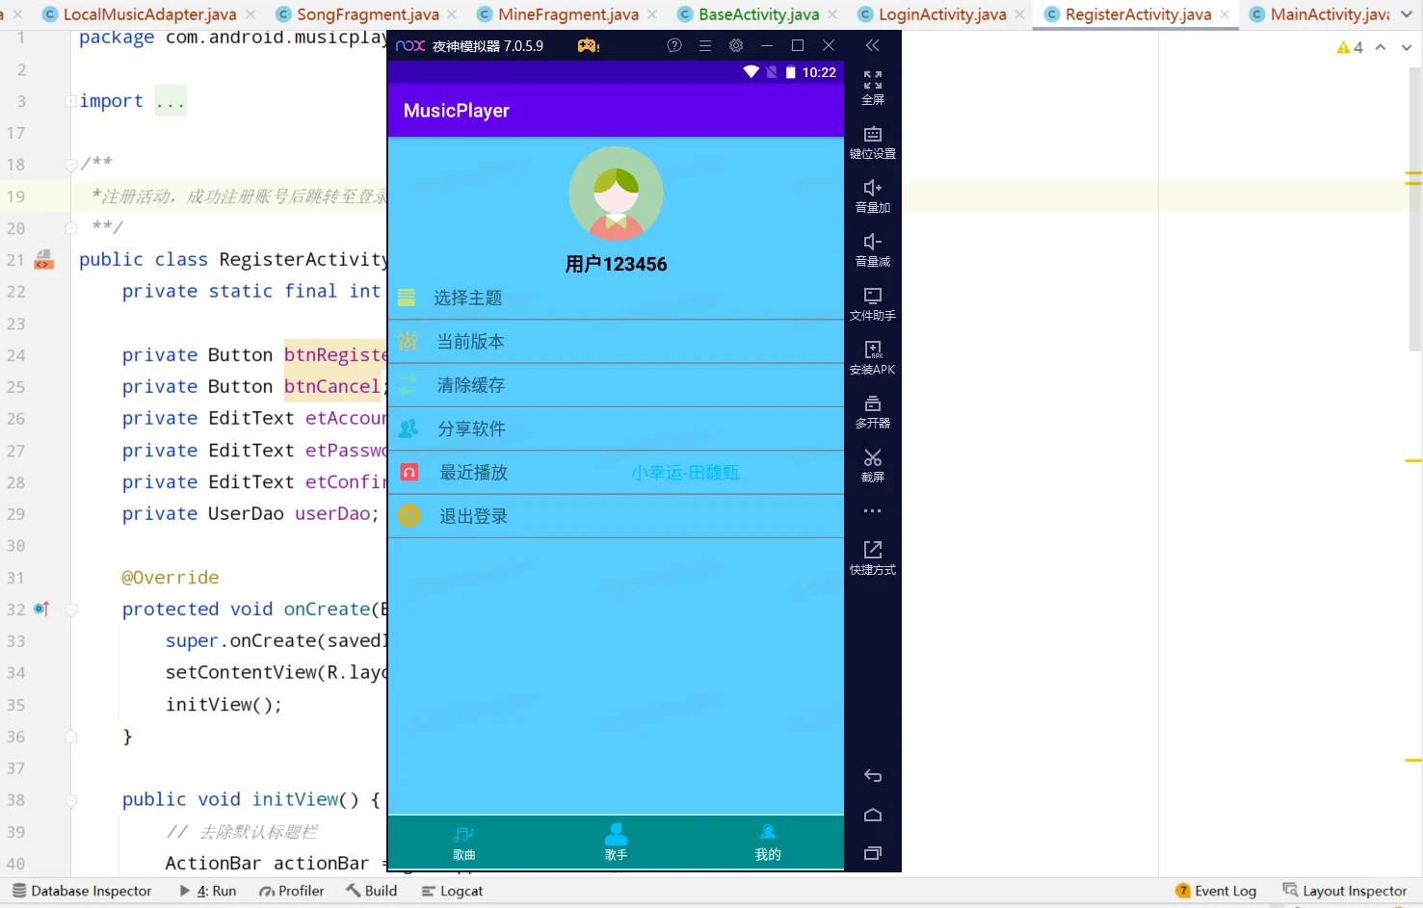The width and height of the screenshot is (1423, 908).
Task: Open Nox help question mark
Action: 674,45
